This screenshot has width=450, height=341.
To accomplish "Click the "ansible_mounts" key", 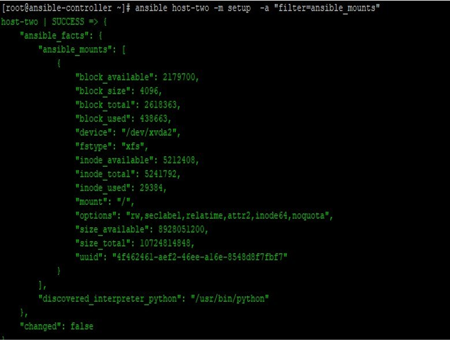I will pos(76,49).
